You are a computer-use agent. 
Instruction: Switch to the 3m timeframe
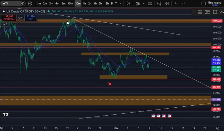click(x=51, y=3)
